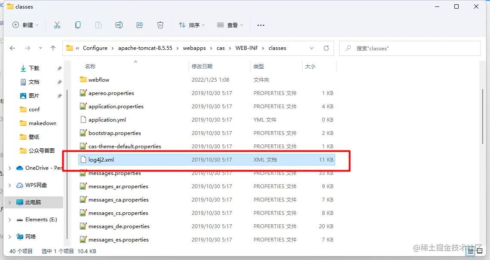Click the webflow folder icon
The width and height of the screenshot is (490, 260).
pyautogui.click(x=83, y=80)
